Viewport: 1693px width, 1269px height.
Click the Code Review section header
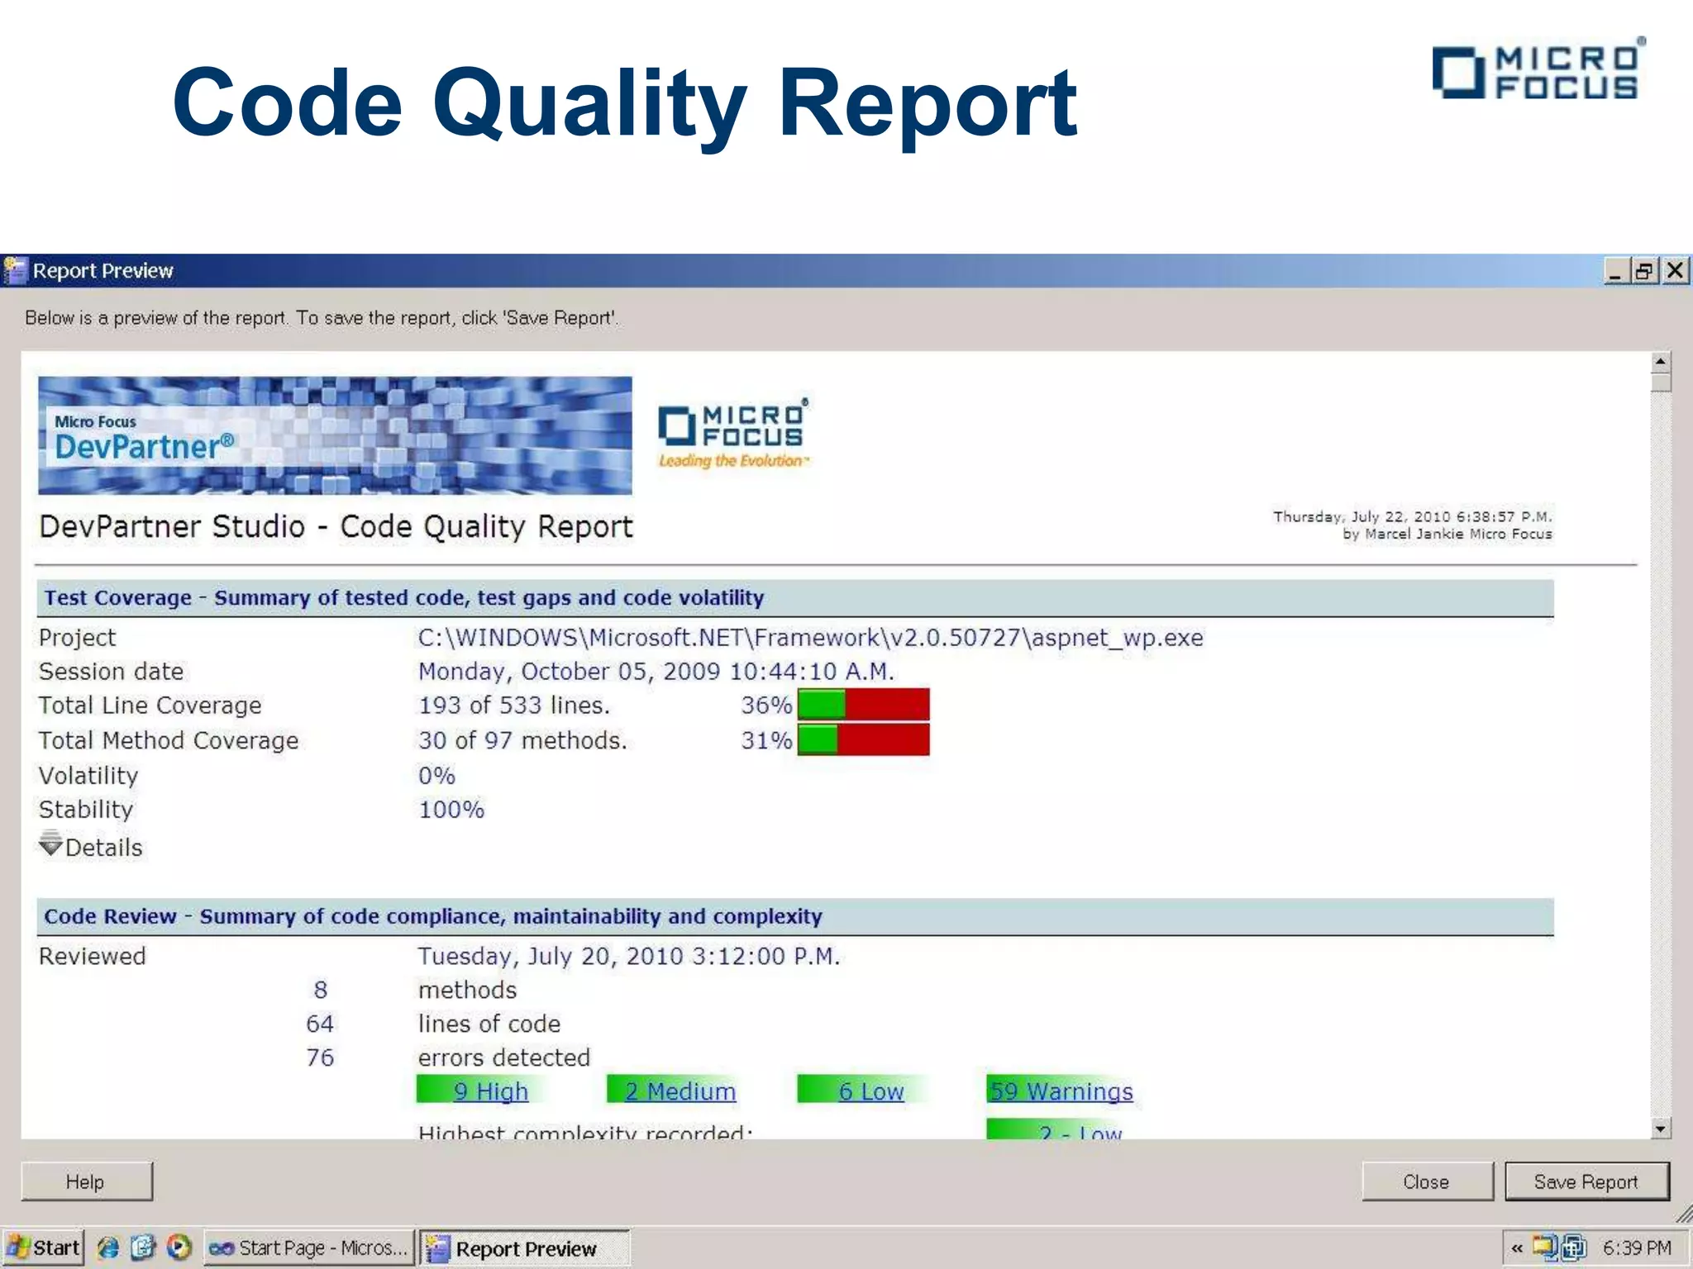click(795, 916)
